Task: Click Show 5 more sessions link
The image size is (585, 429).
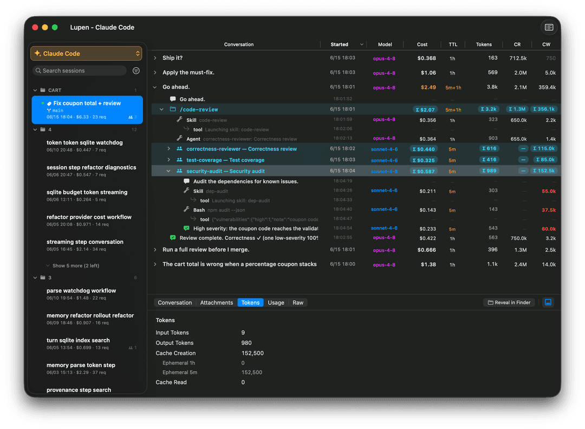Action: tap(75, 265)
